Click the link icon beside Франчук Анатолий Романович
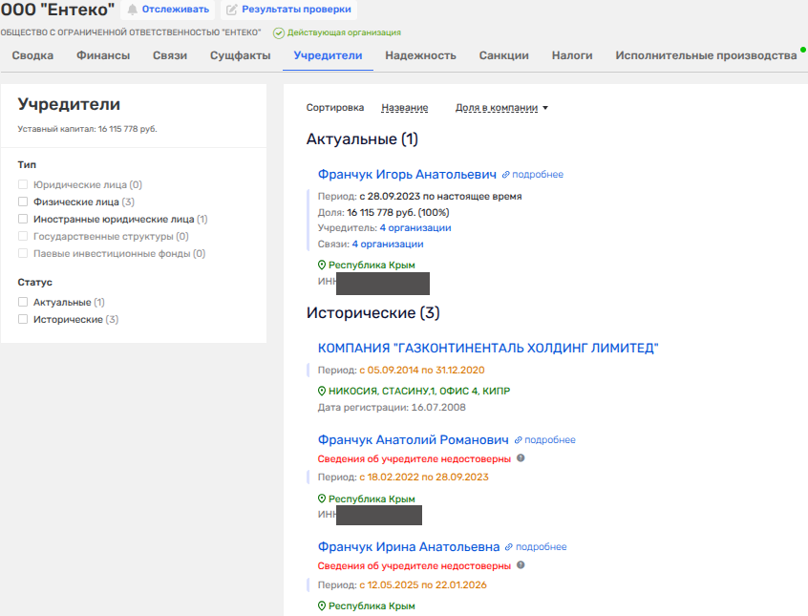 (x=518, y=440)
